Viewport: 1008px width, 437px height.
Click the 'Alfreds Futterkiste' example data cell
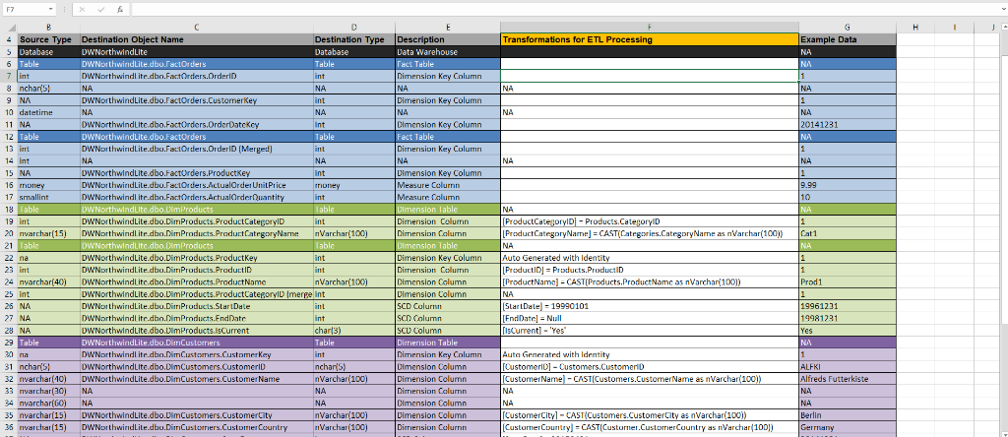point(848,379)
